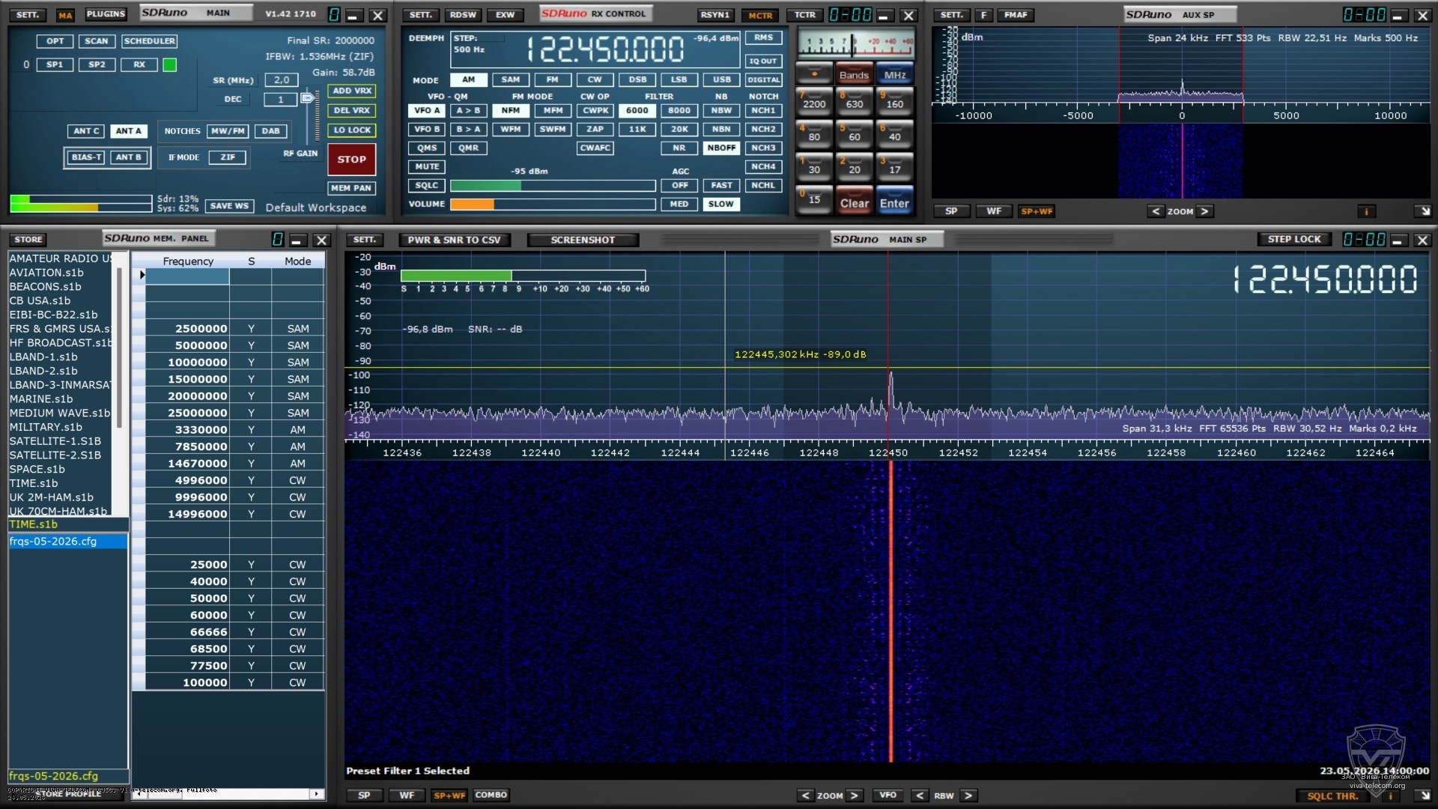This screenshot has width=1438, height=809.
Task: Click STORE in the Memory Panel
Action: (28, 240)
